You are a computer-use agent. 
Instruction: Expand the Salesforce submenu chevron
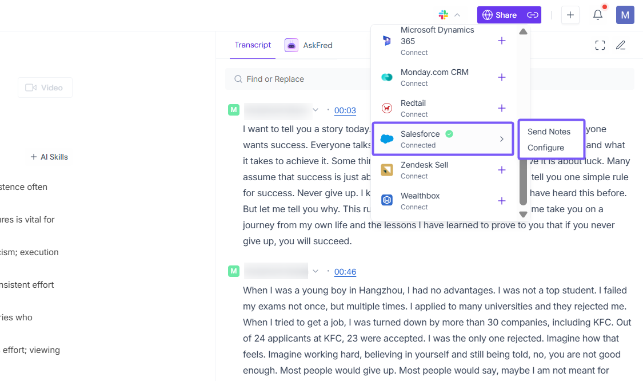pyautogui.click(x=502, y=139)
